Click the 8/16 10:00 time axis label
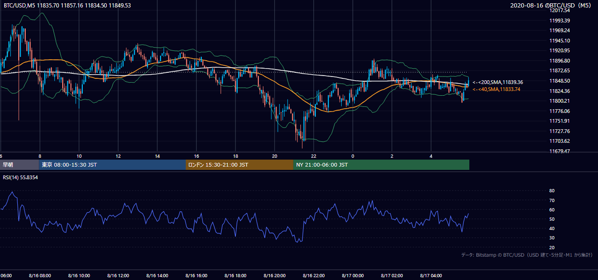598x280 pixels. [79, 276]
